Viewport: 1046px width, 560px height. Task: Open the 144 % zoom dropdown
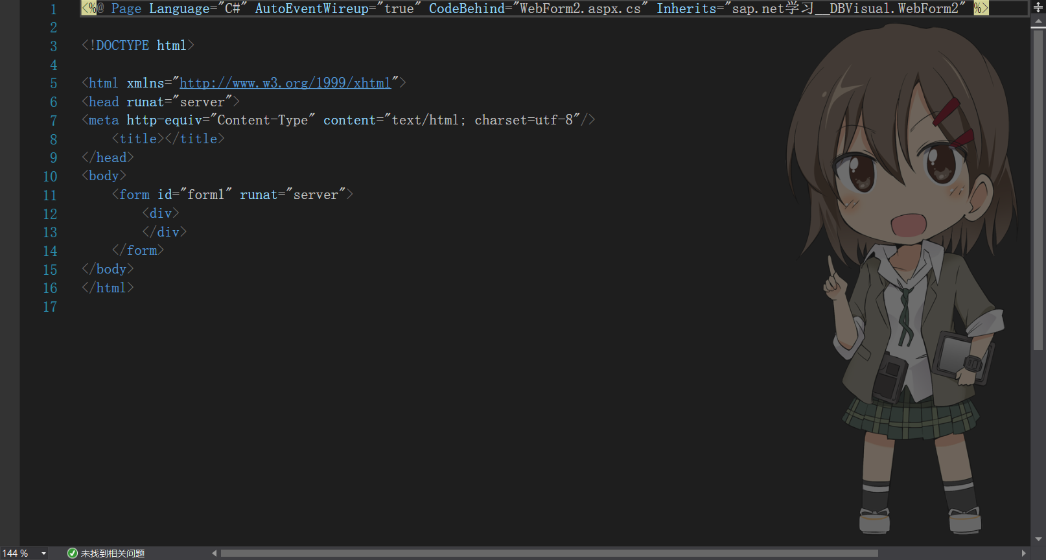click(x=43, y=554)
